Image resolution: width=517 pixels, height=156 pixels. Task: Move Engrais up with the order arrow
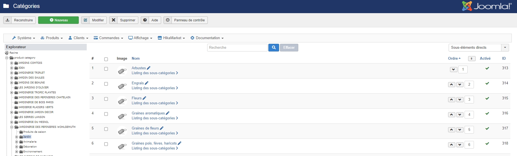click(x=452, y=85)
